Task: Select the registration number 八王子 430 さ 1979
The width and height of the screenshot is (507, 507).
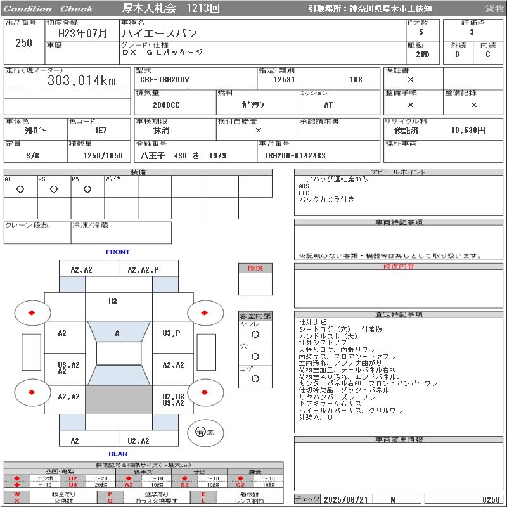Action: 183,156
